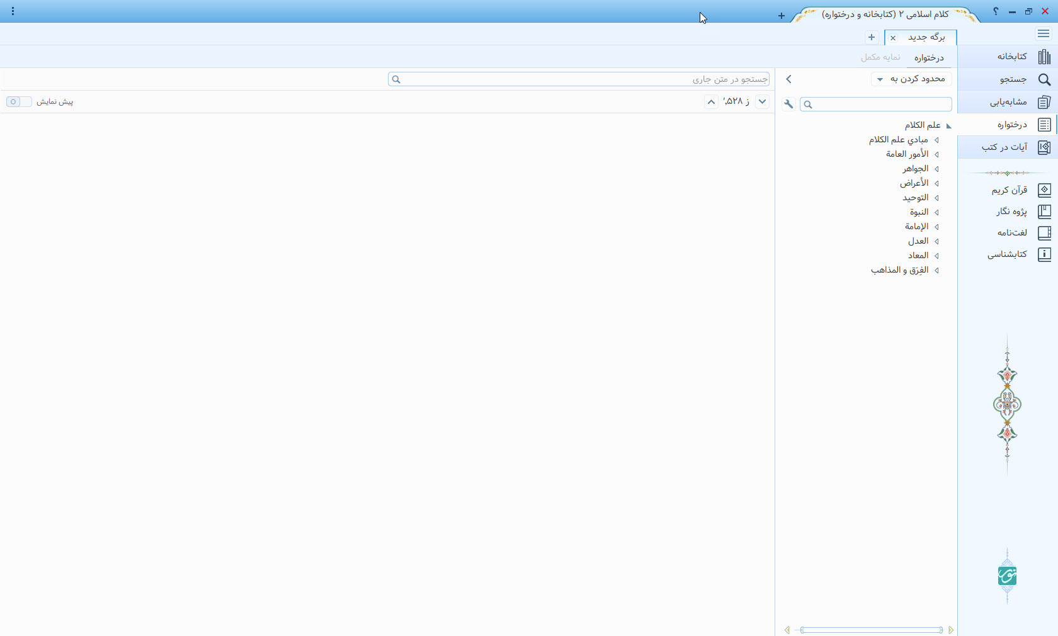Add new window tab with plus in title bar
The width and height of the screenshot is (1058, 636).
[x=782, y=16]
